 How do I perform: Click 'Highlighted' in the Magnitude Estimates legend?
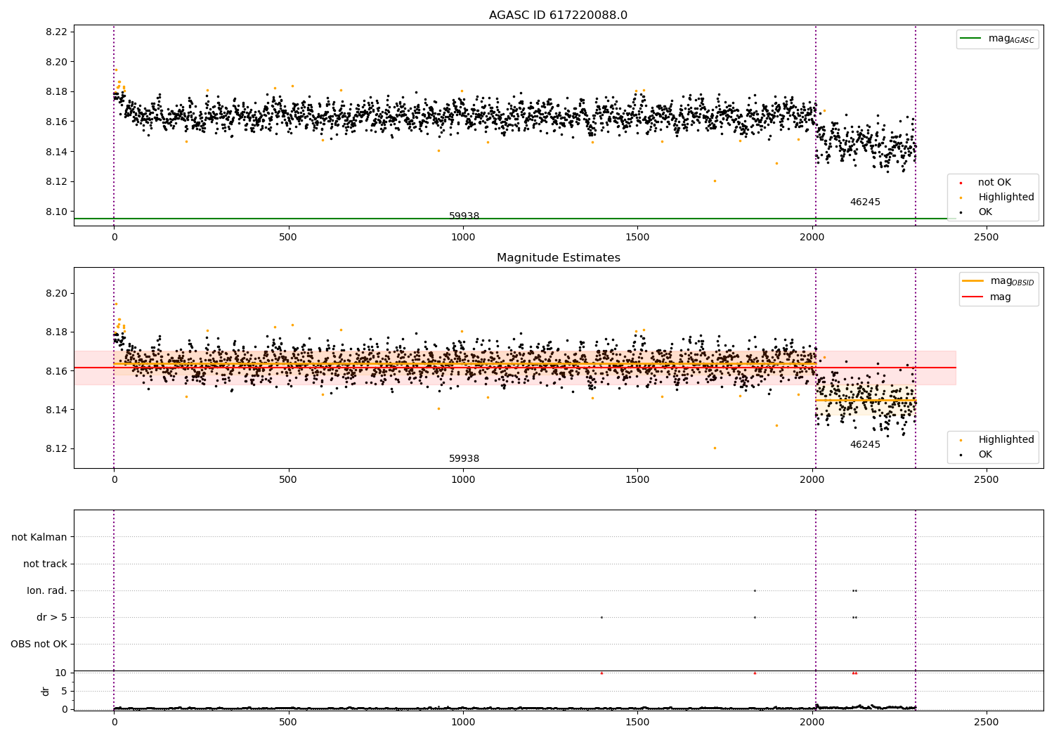pos(1006,440)
